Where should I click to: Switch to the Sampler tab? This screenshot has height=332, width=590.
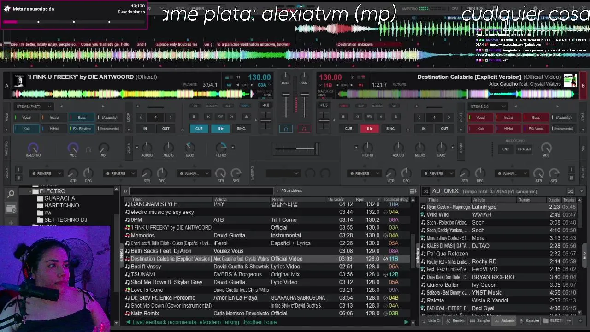click(481, 321)
